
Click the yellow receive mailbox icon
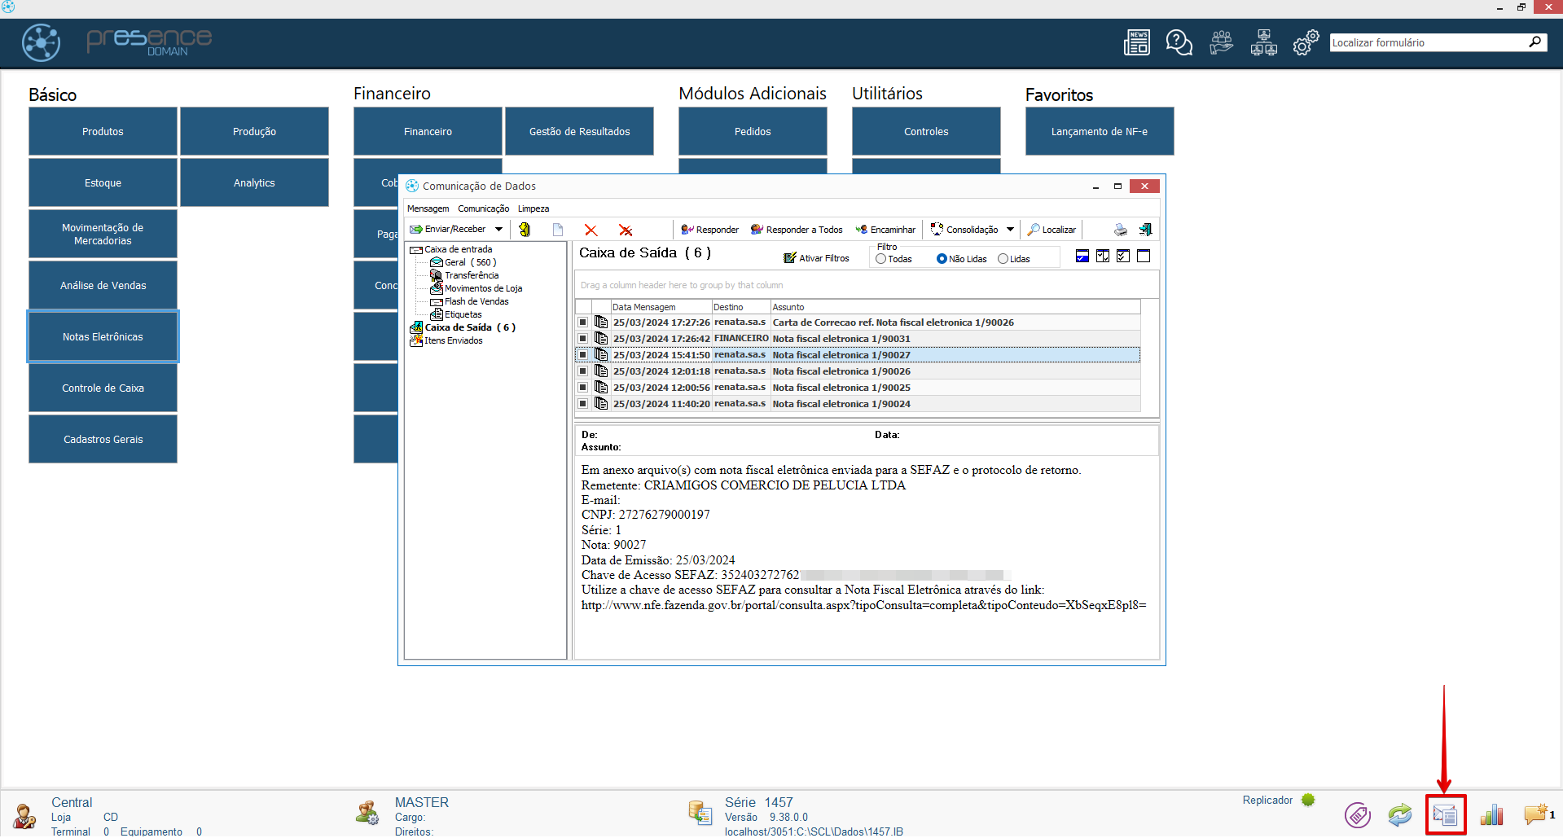525,230
